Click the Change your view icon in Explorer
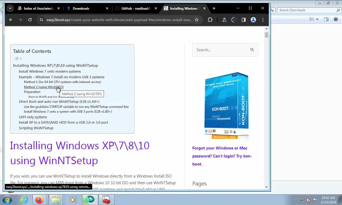The width and height of the screenshot is (342, 205). 311,19
